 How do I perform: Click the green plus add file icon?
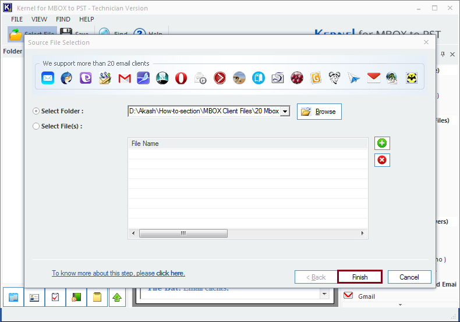(x=382, y=143)
